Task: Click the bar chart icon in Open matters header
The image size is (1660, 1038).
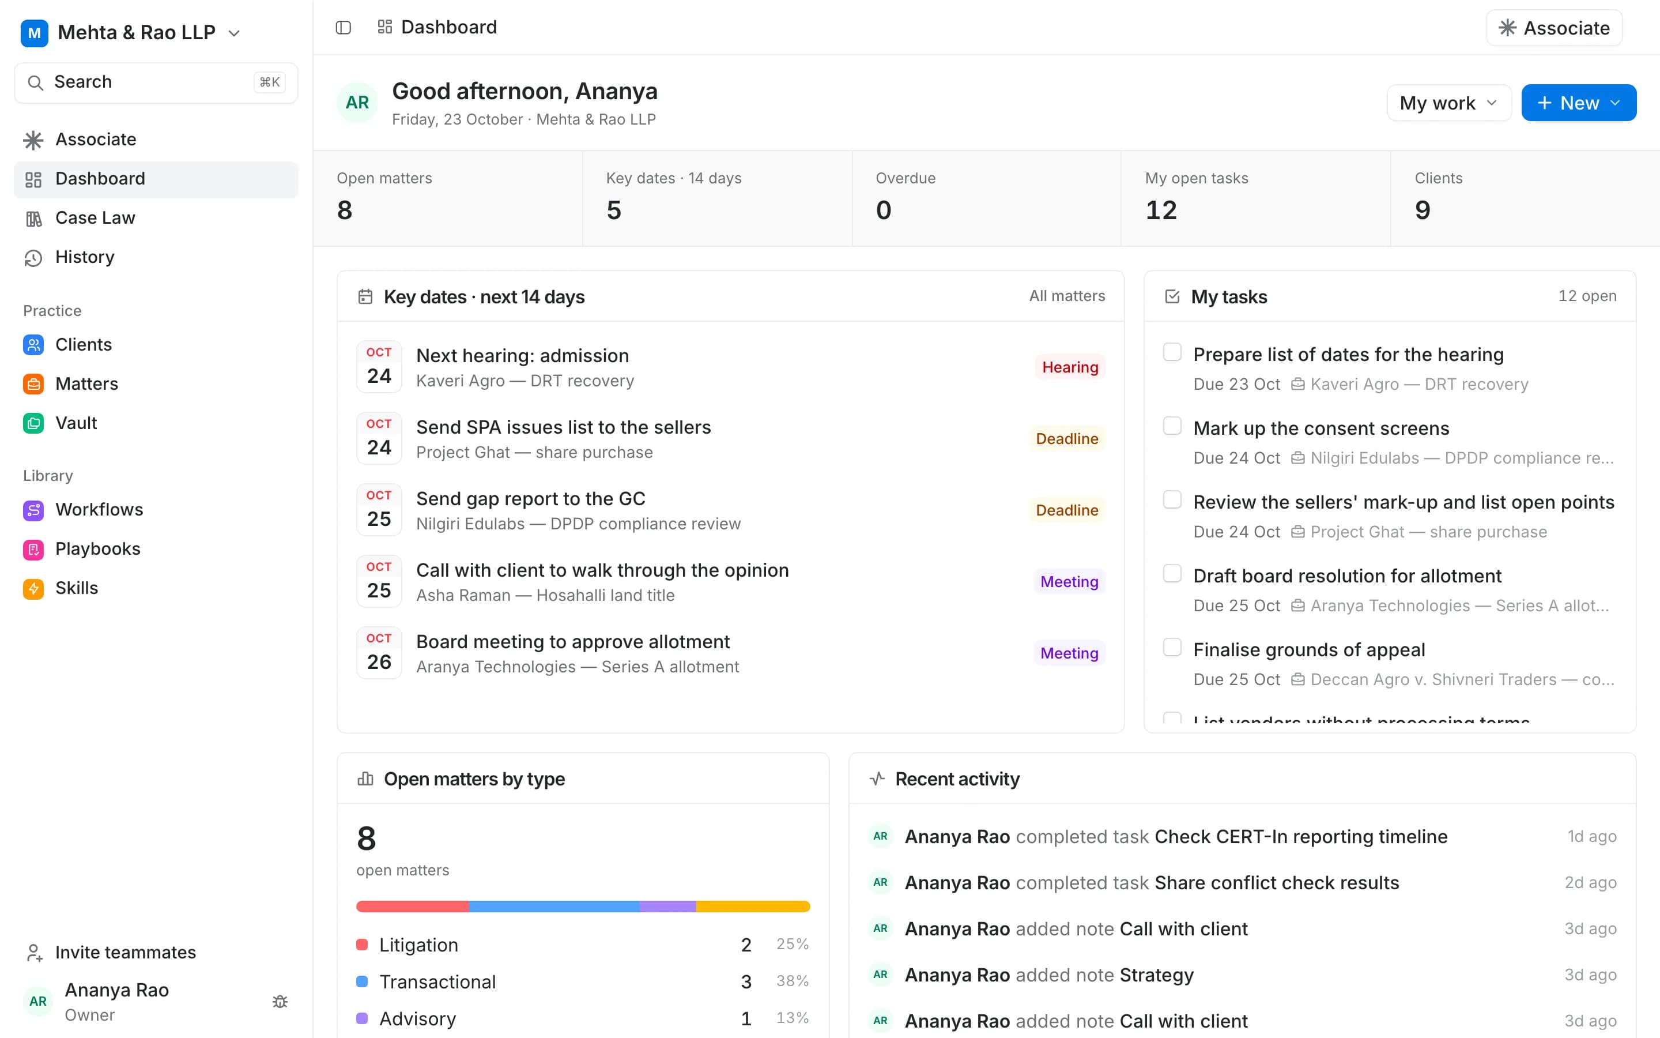Action: click(365, 778)
